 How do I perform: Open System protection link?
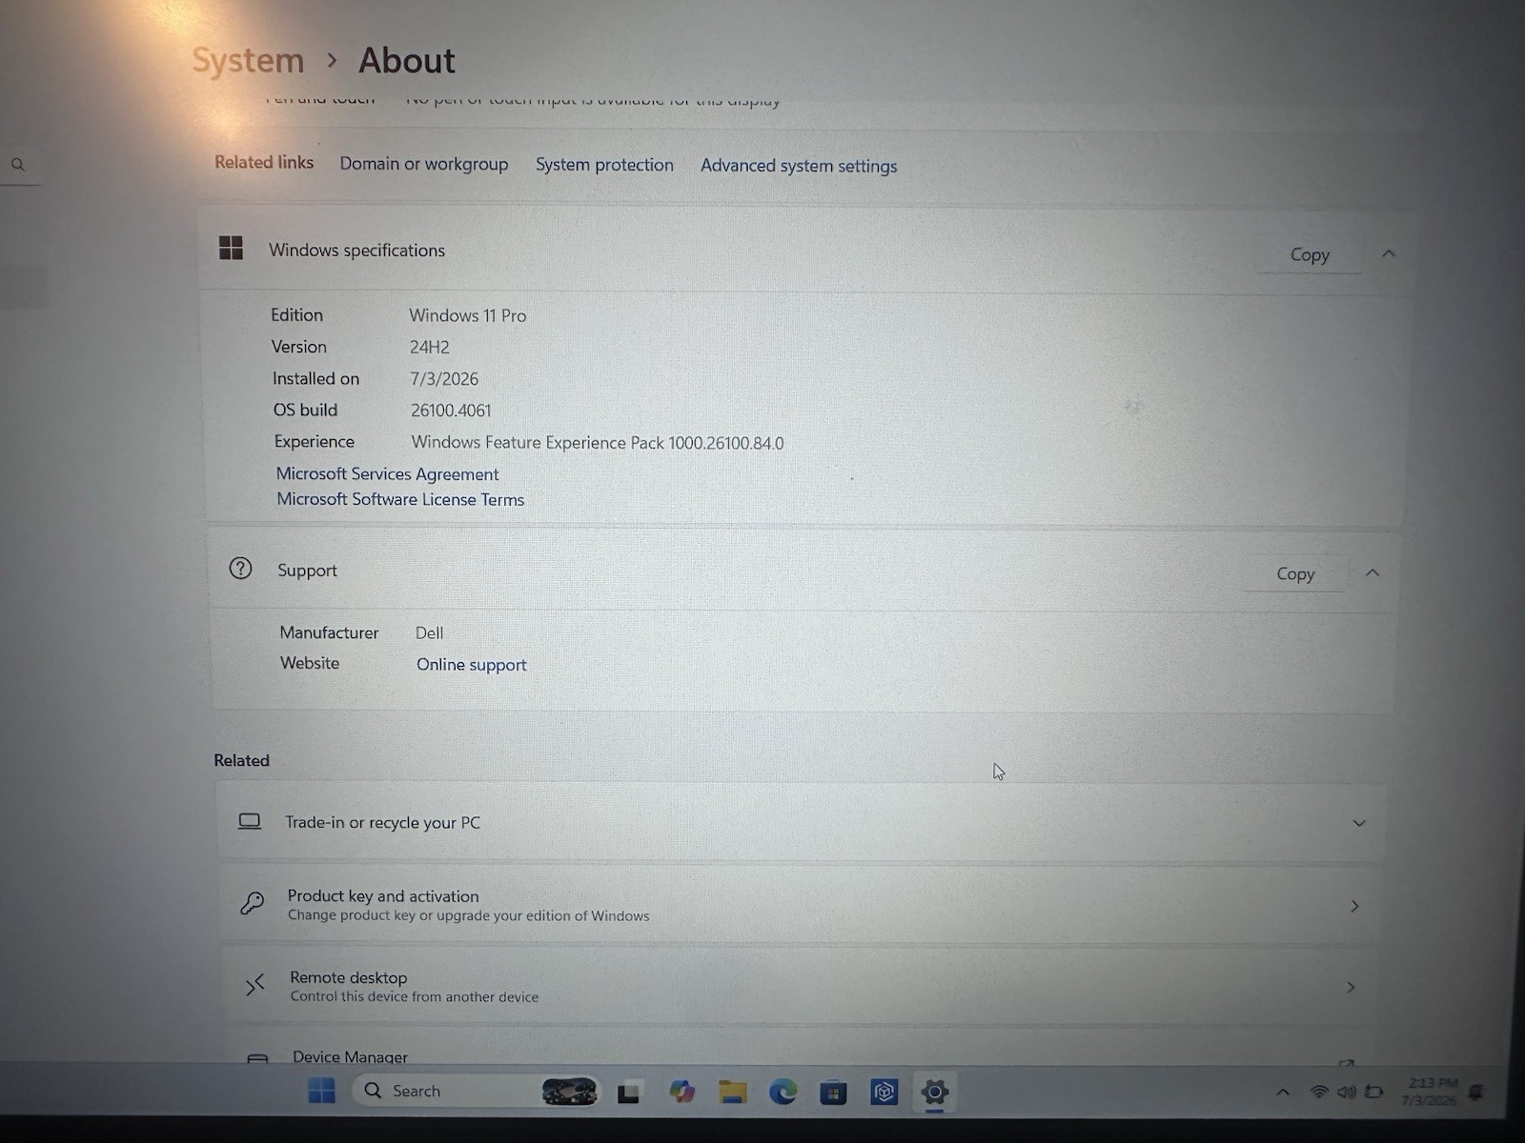[604, 165]
